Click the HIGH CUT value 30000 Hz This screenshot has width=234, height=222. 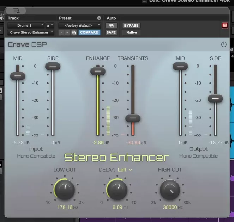[x=173, y=207]
